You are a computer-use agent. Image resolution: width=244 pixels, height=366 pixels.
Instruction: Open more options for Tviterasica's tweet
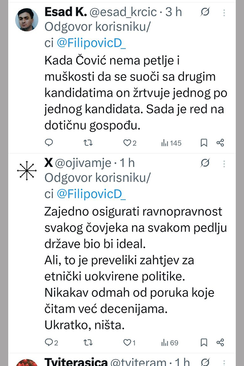tap(224, 362)
